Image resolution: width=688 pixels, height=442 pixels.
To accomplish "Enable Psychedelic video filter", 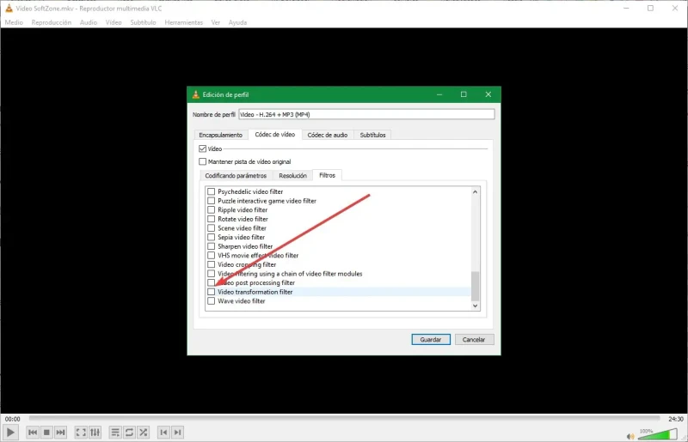I will 211,191.
